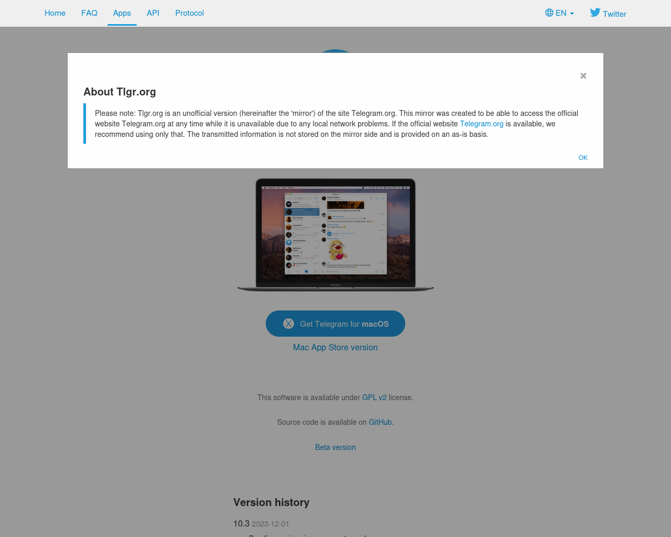Expand the EN language dropdown
671x537 pixels.
click(x=560, y=13)
